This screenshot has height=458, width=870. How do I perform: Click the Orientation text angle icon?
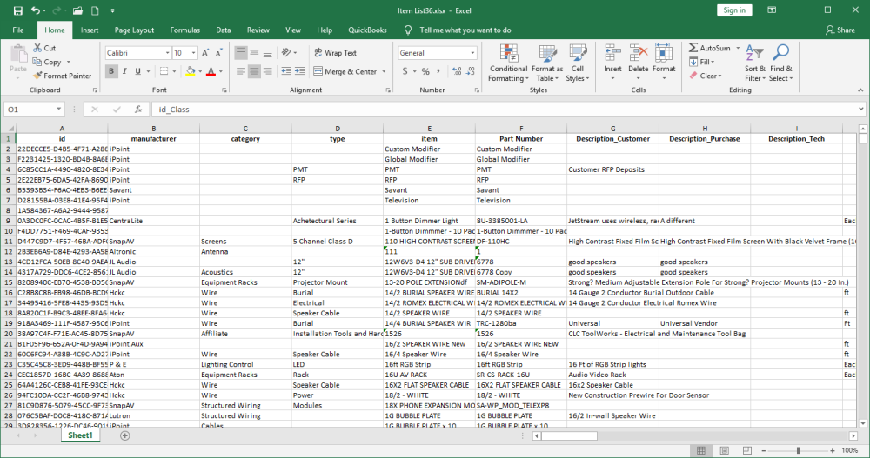pyautogui.click(x=286, y=53)
